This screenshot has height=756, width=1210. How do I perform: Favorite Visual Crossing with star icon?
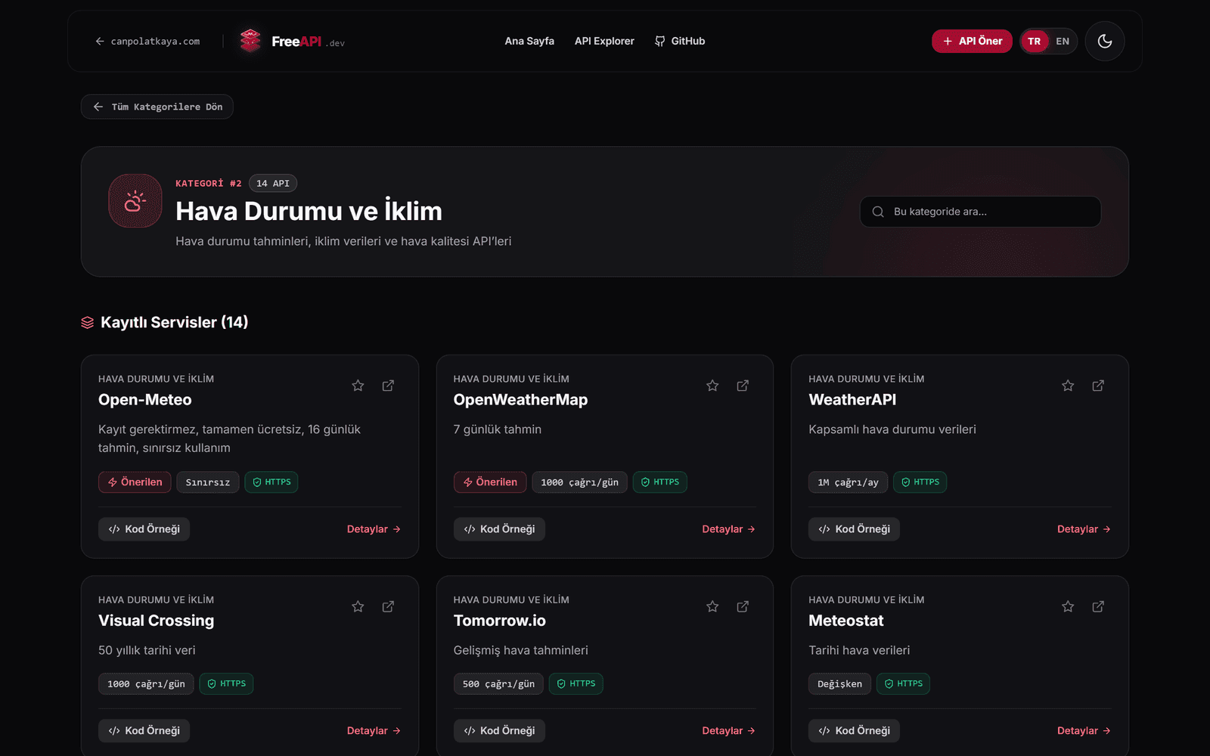click(358, 606)
